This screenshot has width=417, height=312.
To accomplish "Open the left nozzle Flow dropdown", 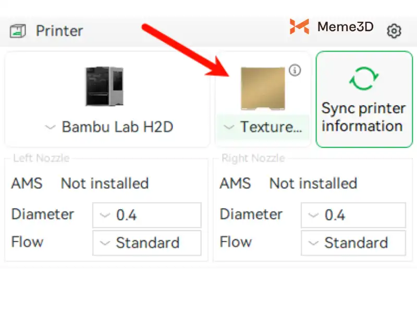I will click(x=146, y=243).
